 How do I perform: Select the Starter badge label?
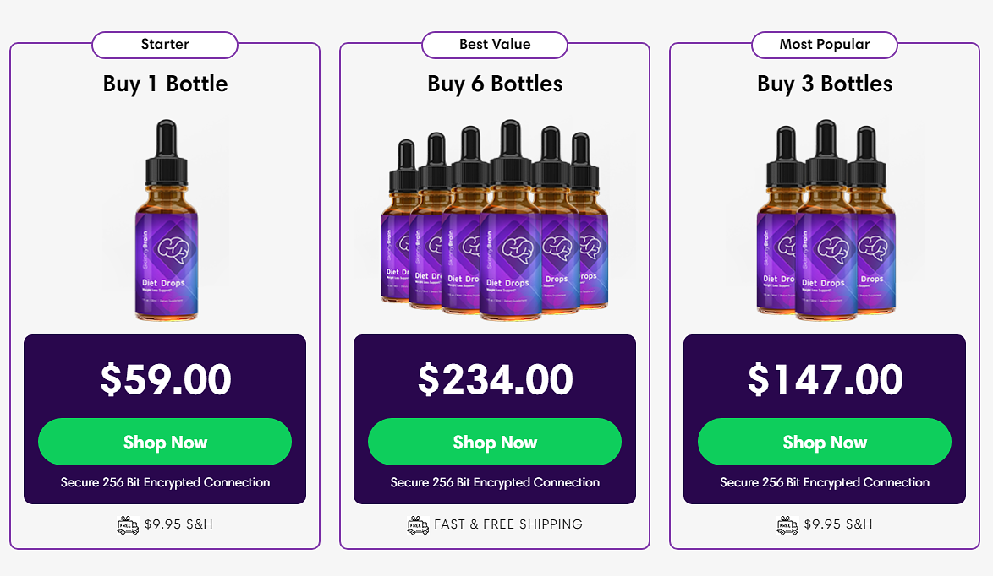pyautogui.click(x=165, y=44)
